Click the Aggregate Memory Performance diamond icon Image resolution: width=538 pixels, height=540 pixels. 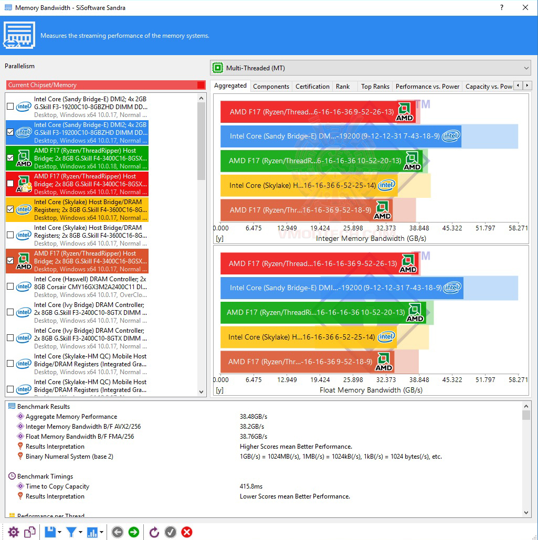tap(20, 416)
